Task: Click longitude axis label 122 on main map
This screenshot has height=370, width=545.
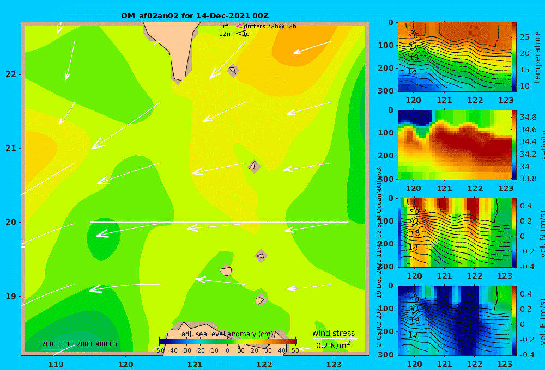Action: coord(264,365)
